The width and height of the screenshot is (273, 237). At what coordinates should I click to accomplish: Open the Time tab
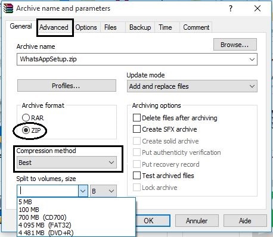coord(165,27)
